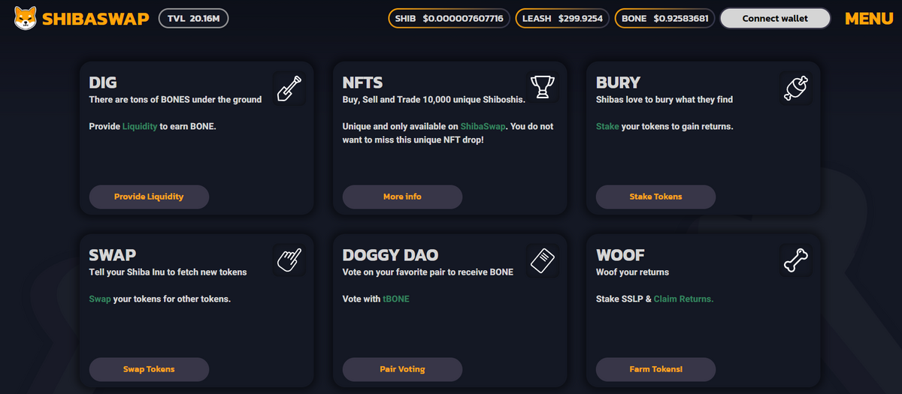Click the trophy icon on NFTS card
The image size is (902, 394).
542,88
